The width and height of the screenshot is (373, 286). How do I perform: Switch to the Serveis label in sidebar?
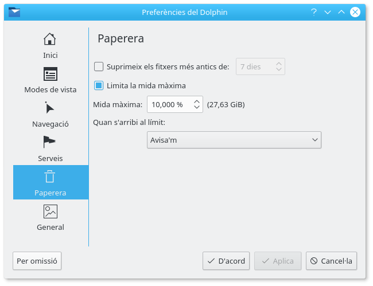pos(50,158)
